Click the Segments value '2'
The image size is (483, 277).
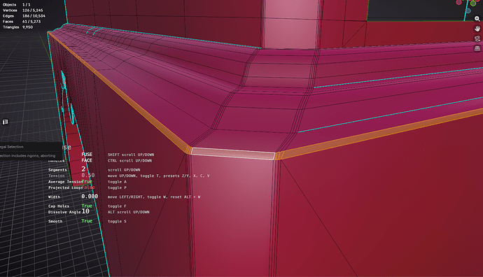click(x=83, y=169)
